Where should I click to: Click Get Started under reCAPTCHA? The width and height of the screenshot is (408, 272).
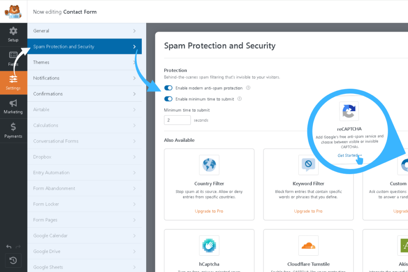tap(348, 156)
